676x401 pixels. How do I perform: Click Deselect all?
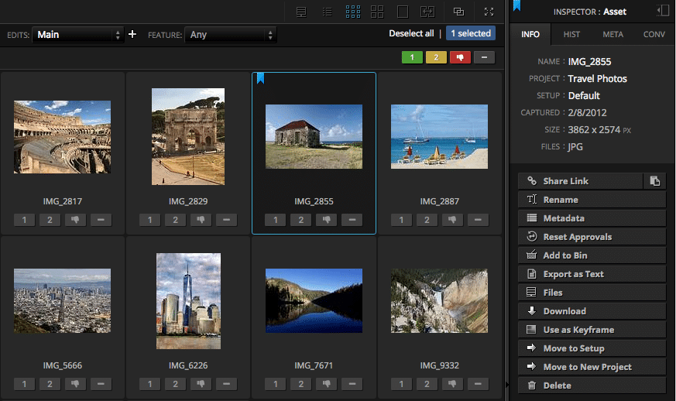tap(411, 33)
